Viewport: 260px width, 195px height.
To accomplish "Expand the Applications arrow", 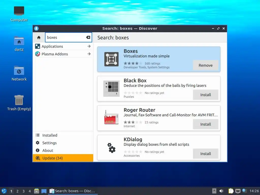I will point(89,46).
